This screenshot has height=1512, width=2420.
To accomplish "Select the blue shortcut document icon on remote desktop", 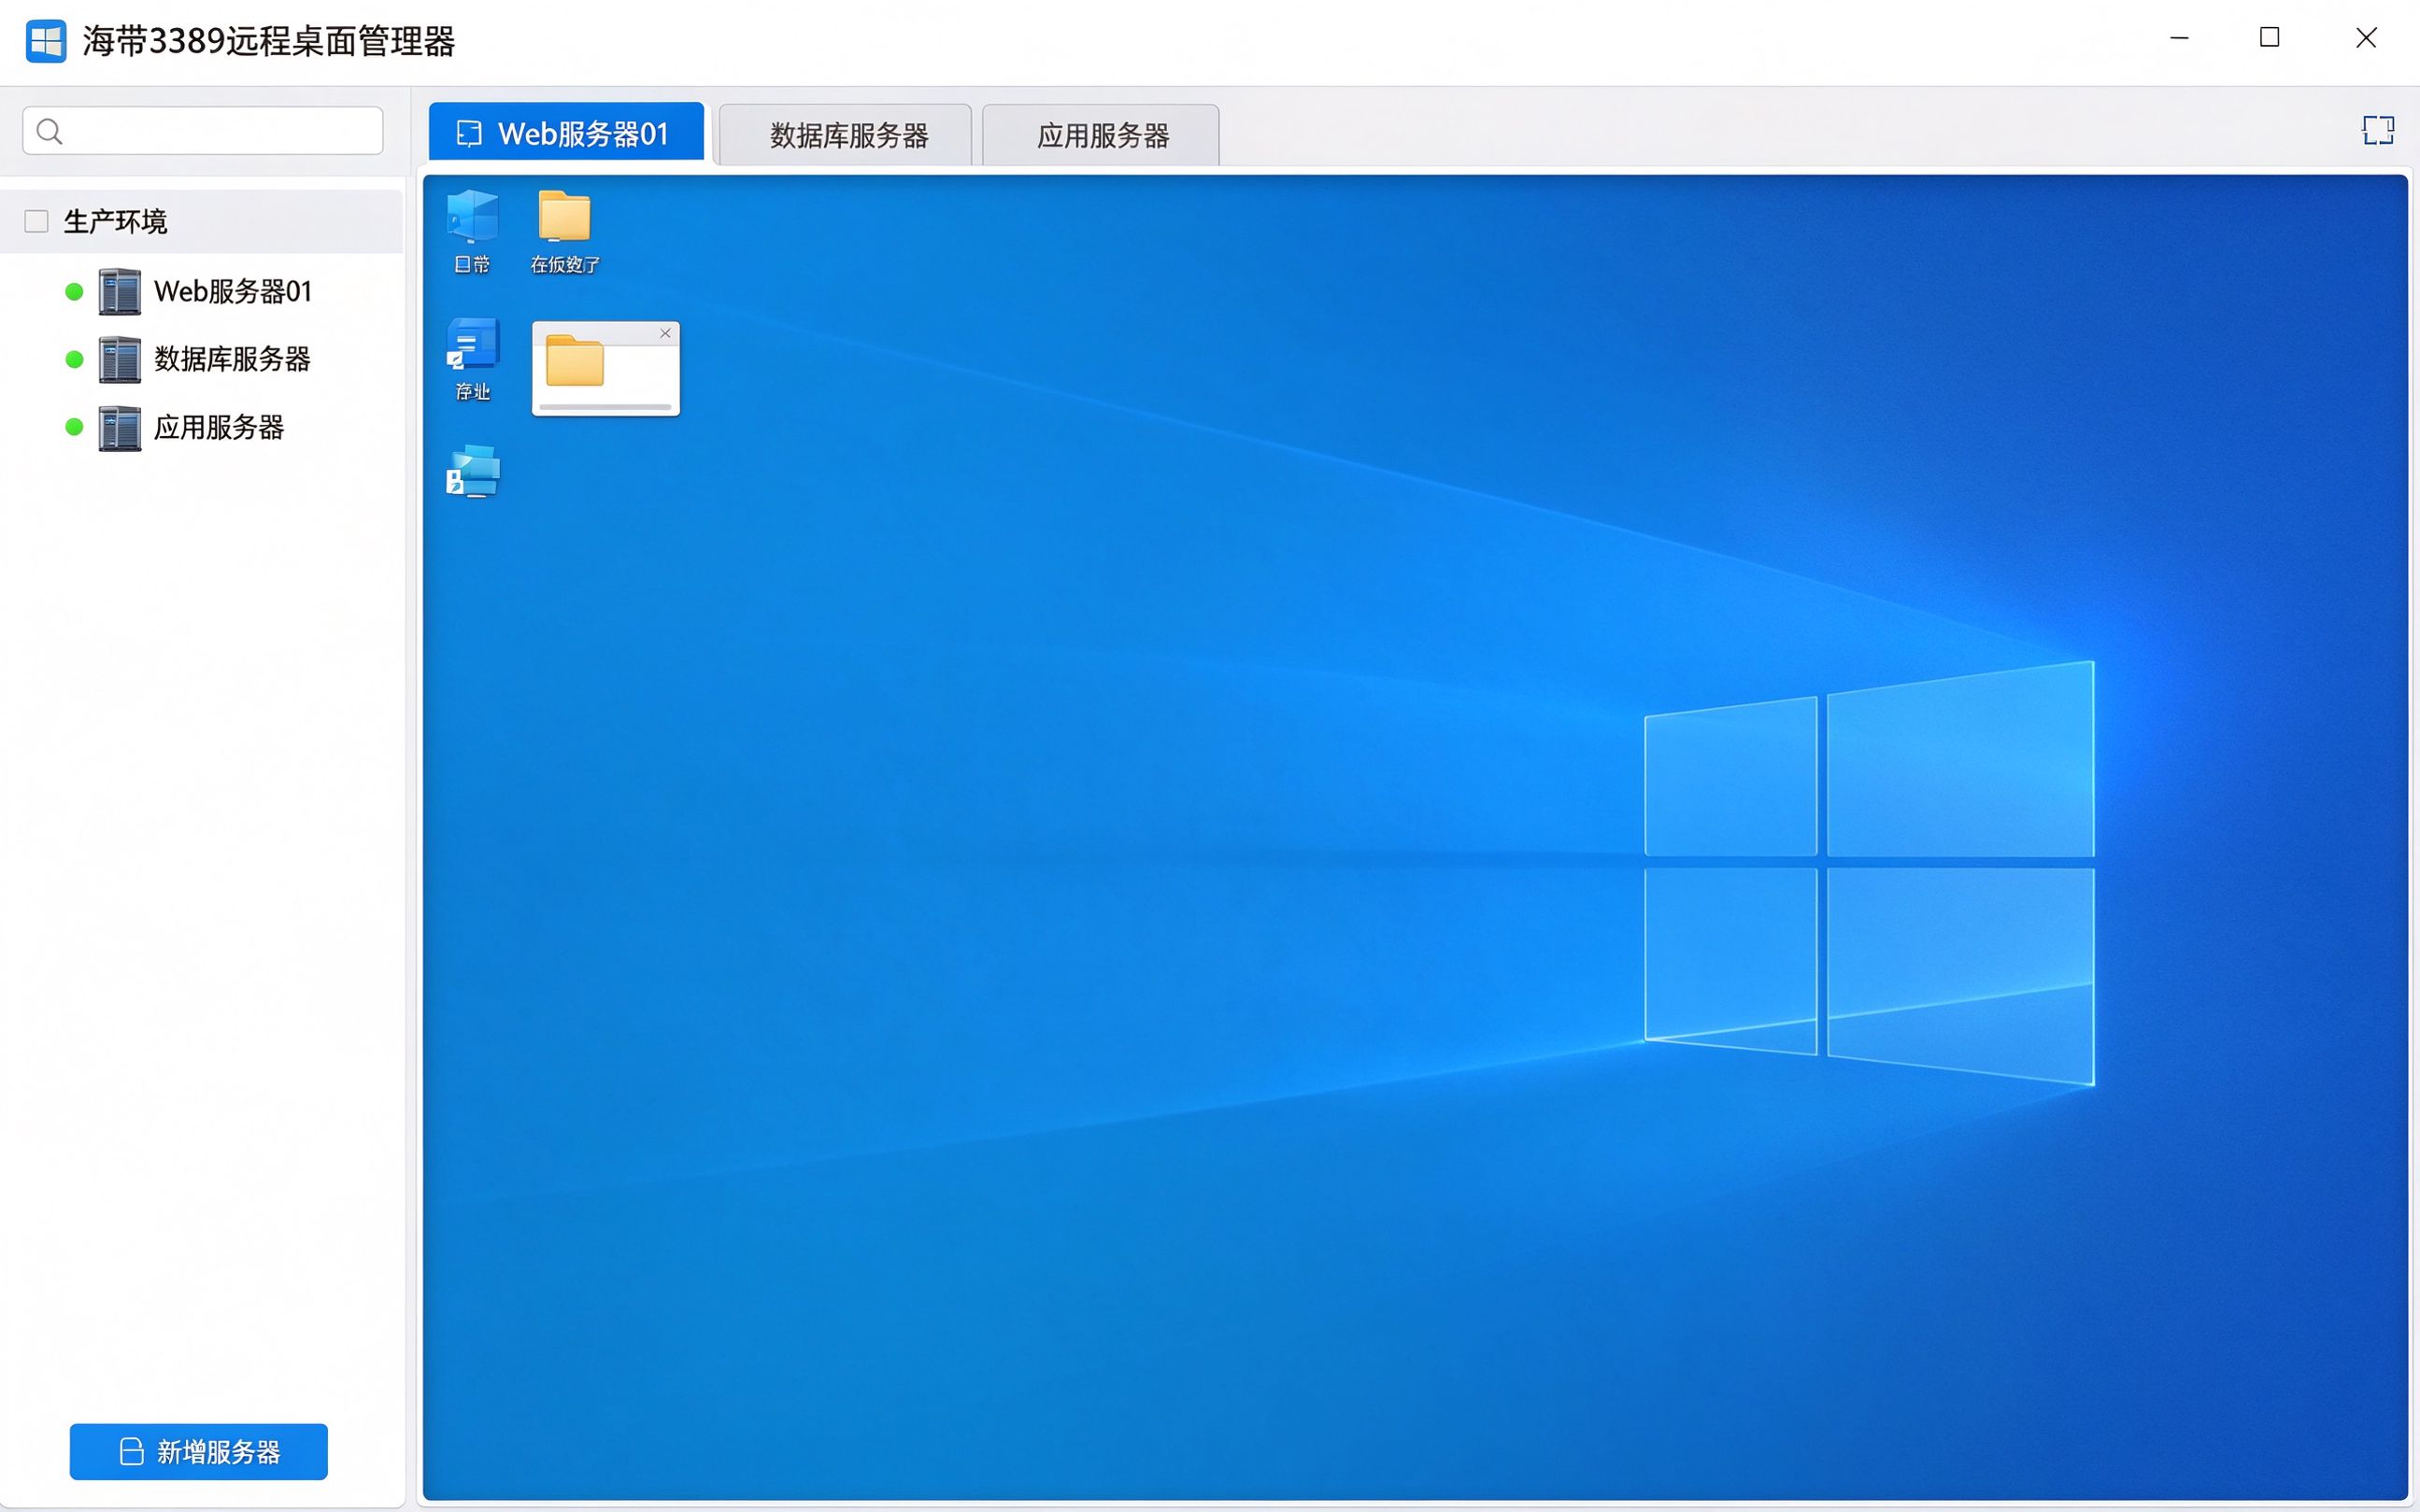I will coord(472,345).
